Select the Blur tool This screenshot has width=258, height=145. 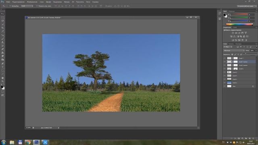[3, 56]
